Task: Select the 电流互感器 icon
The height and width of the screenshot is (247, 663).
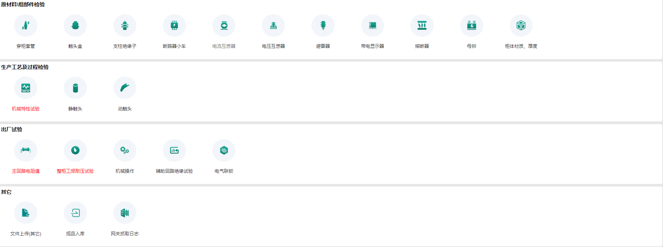Action: tap(224, 26)
